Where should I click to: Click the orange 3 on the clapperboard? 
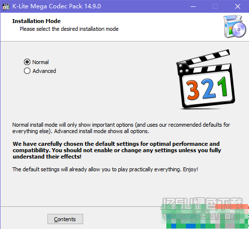click(x=193, y=90)
